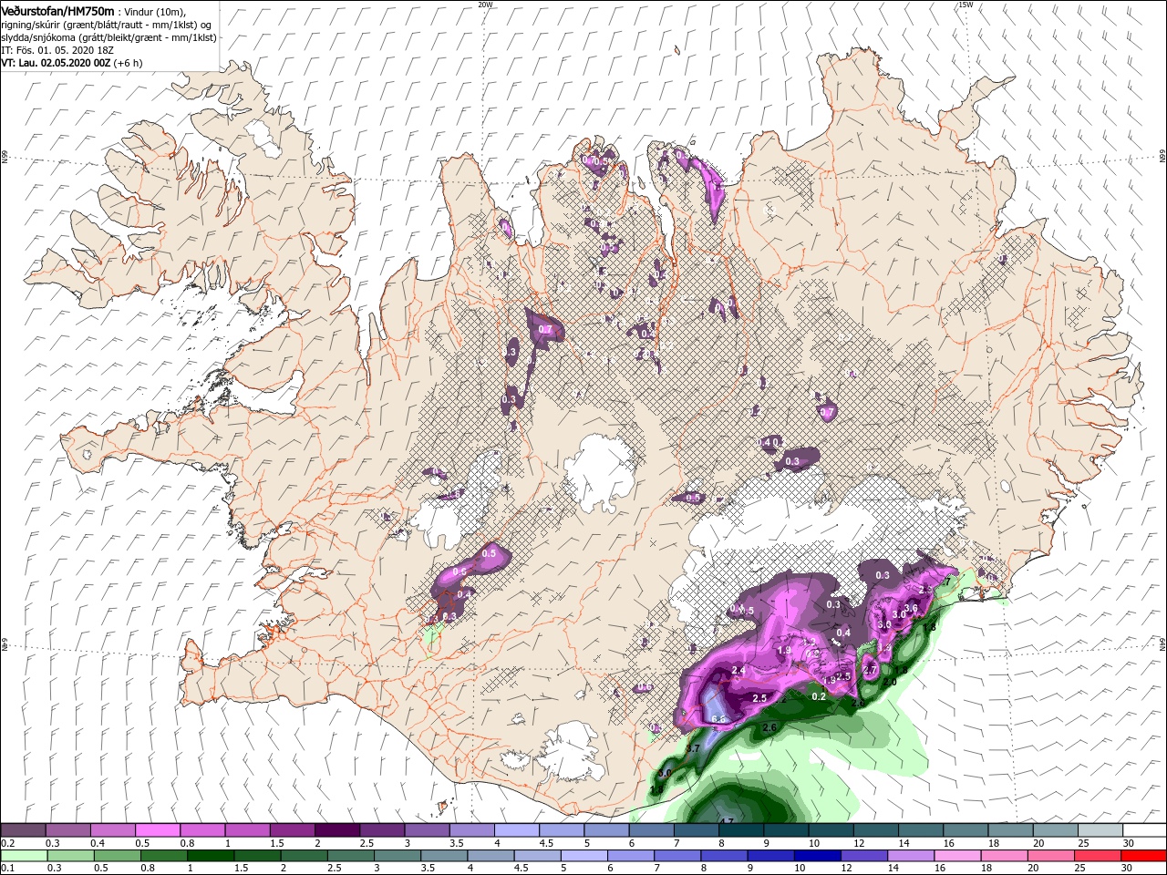
Task: Click the 3.6 precipitation value on the map
Action: (910, 609)
